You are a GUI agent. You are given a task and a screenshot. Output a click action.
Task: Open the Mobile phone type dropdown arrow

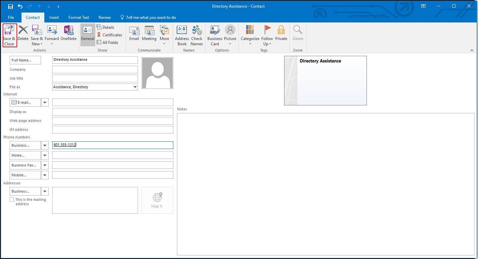[x=45, y=175]
